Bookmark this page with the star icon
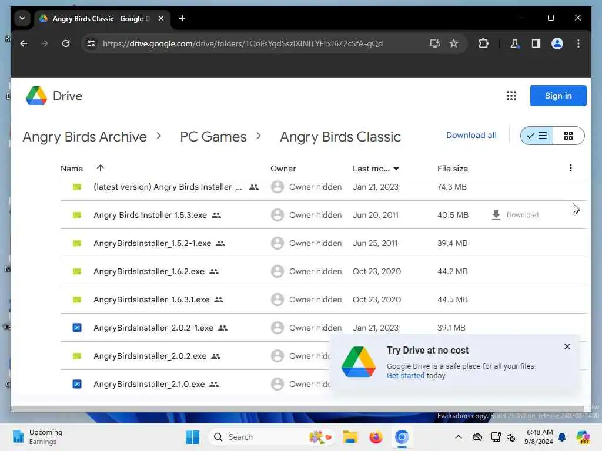This screenshot has width=602, height=451. coord(454,43)
